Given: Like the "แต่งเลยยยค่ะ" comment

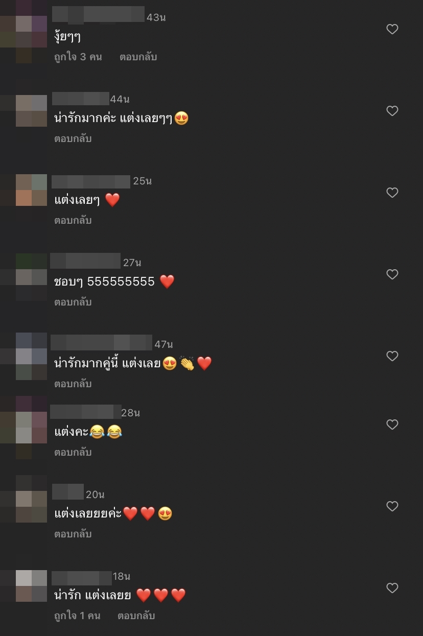Looking at the screenshot, I should pyautogui.click(x=392, y=506).
